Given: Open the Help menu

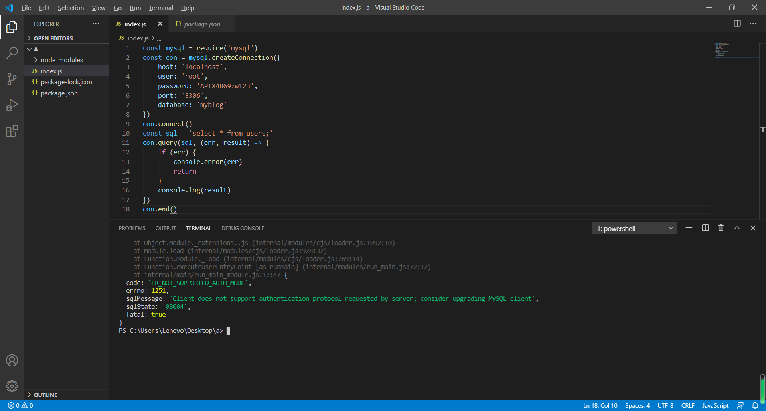Looking at the screenshot, I should pyautogui.click(x=188, y=8).
